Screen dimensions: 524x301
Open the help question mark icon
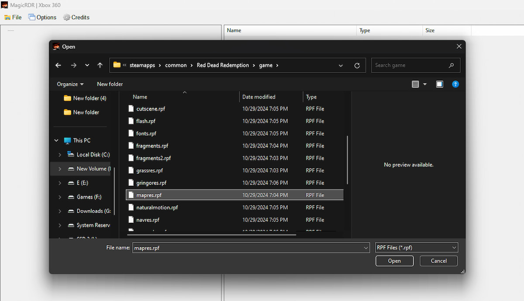click(455, 84)
